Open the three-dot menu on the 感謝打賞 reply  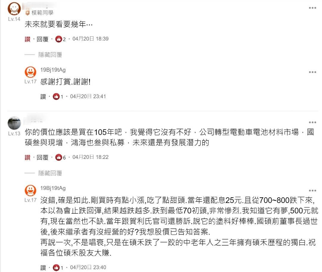[x=312, y=72]
